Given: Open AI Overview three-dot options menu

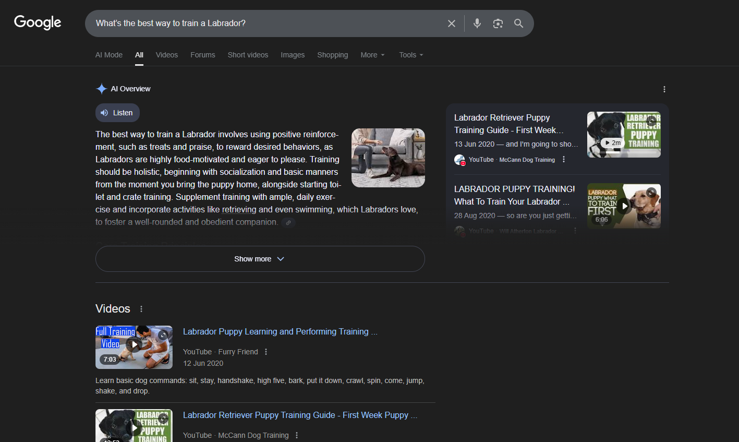Looking at the screenshot, I should (664, 89).
